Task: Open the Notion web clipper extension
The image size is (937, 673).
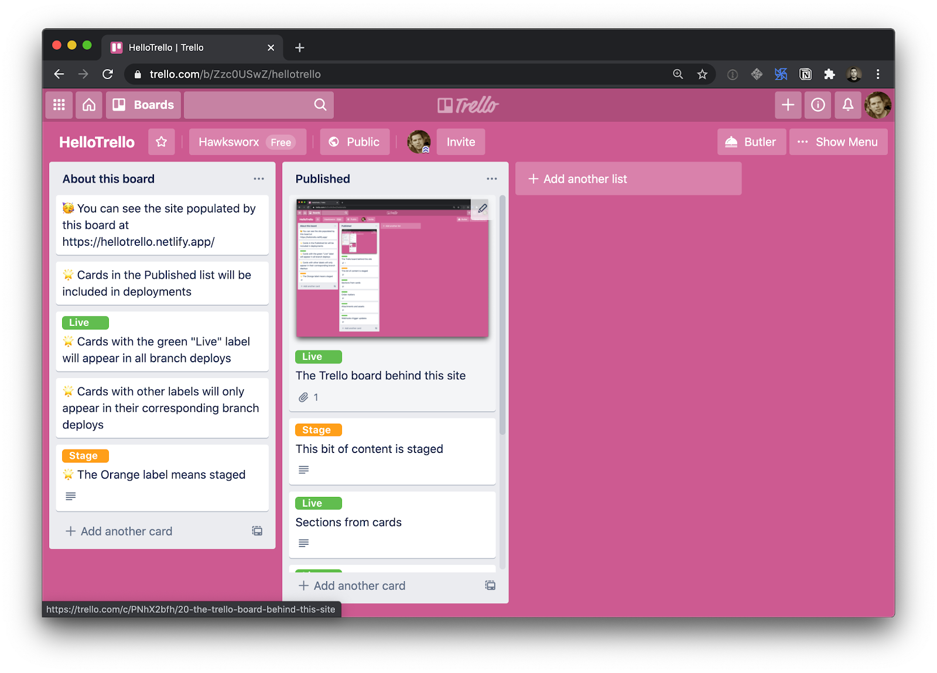Action: pyautogui.click(x=805, y=74)
